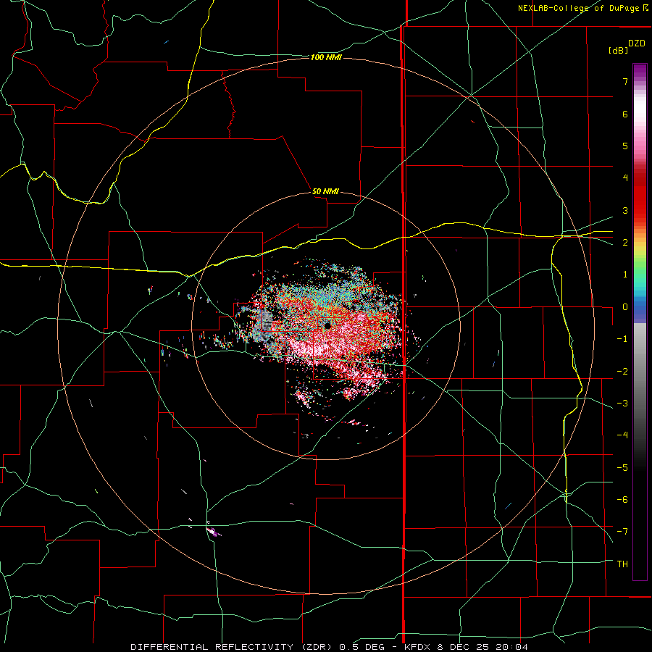Pick the 6 value on the scale
The height and width of the screenshot is (652, 652).
[x=625, y=114]
